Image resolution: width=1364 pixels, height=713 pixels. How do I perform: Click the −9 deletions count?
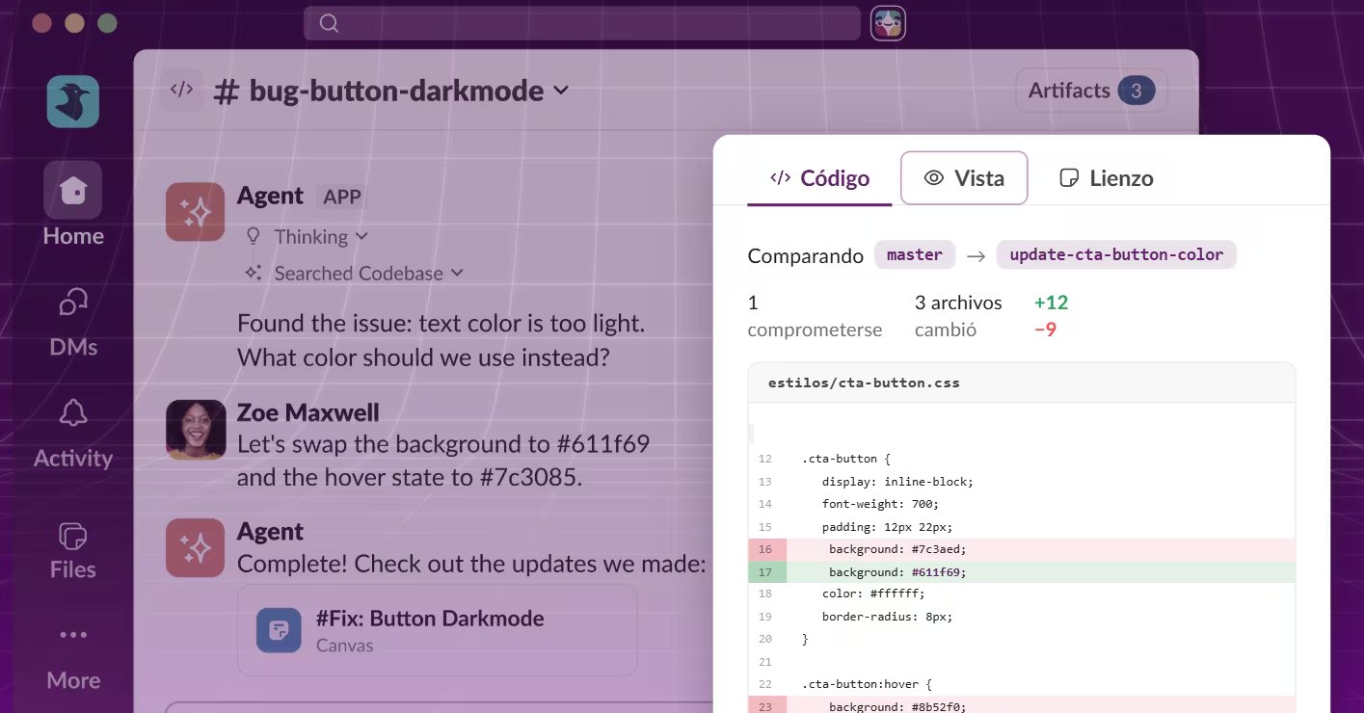tap(1045, 330)
